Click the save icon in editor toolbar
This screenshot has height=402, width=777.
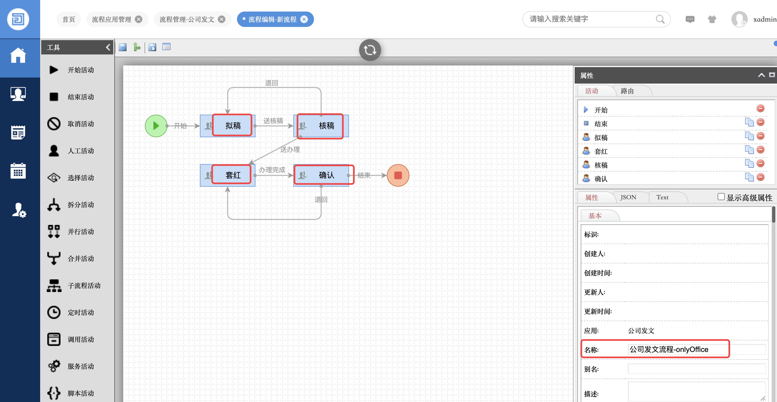(x=122, y=47)
